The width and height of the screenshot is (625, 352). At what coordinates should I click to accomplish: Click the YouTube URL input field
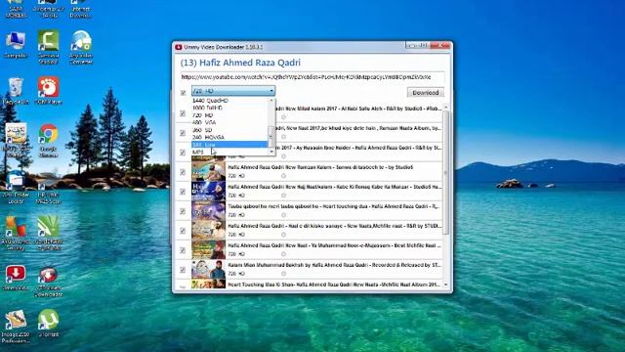[x=312, y=77]
